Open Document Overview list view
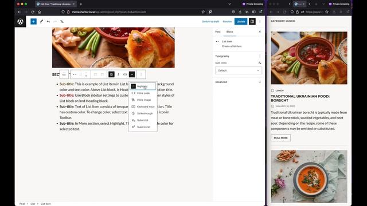The width and height of the screenshot is (367, 206). tap(62, 22)
